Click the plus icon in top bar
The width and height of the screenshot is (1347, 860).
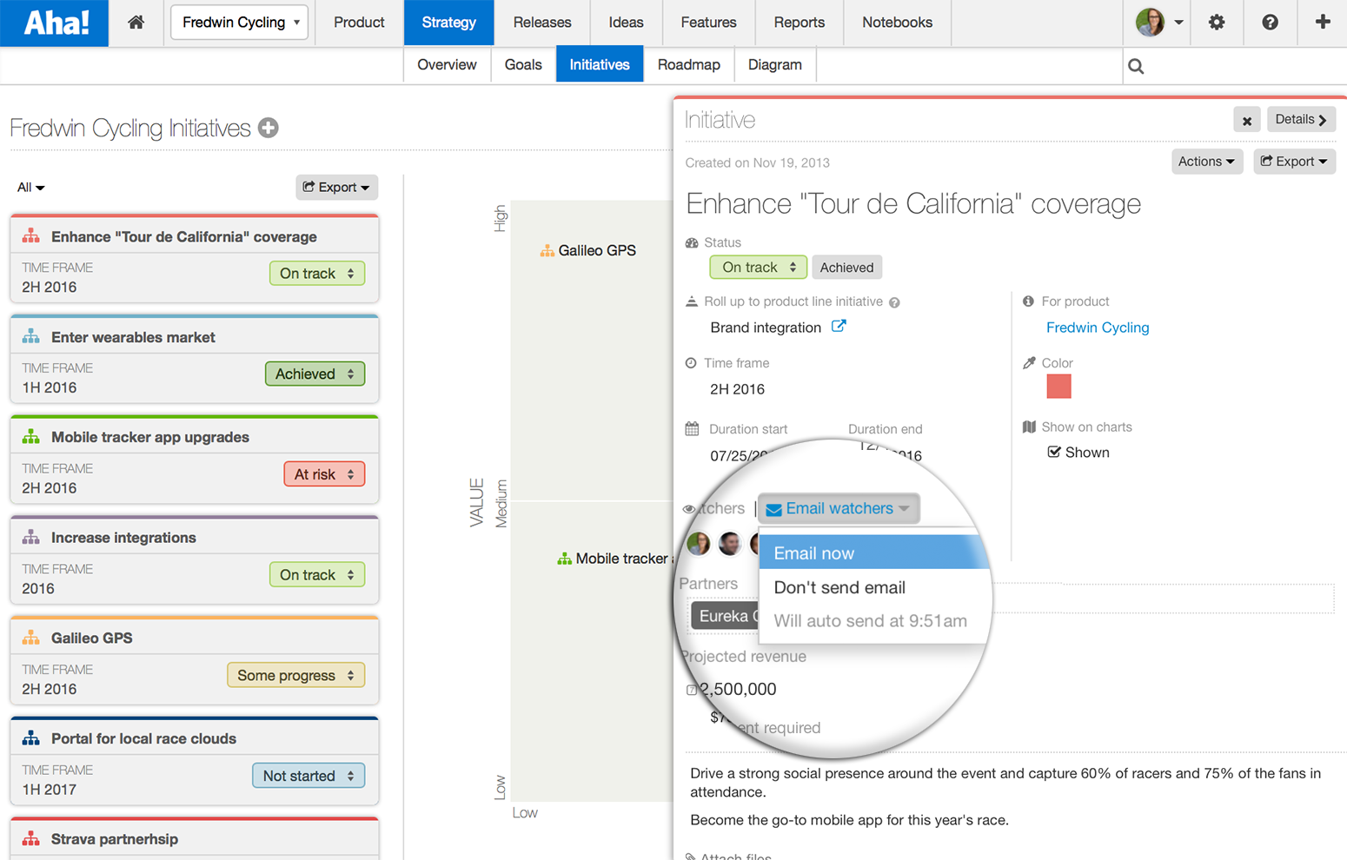[x=1323, y=23]
